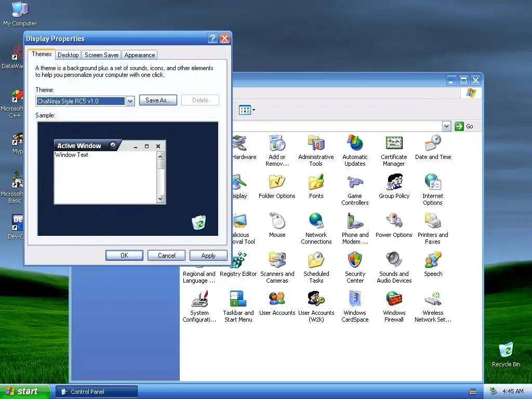The width and height of the screenshot is (532, 399).
Task: Click the theme sample preview
Action: (128, 179)
